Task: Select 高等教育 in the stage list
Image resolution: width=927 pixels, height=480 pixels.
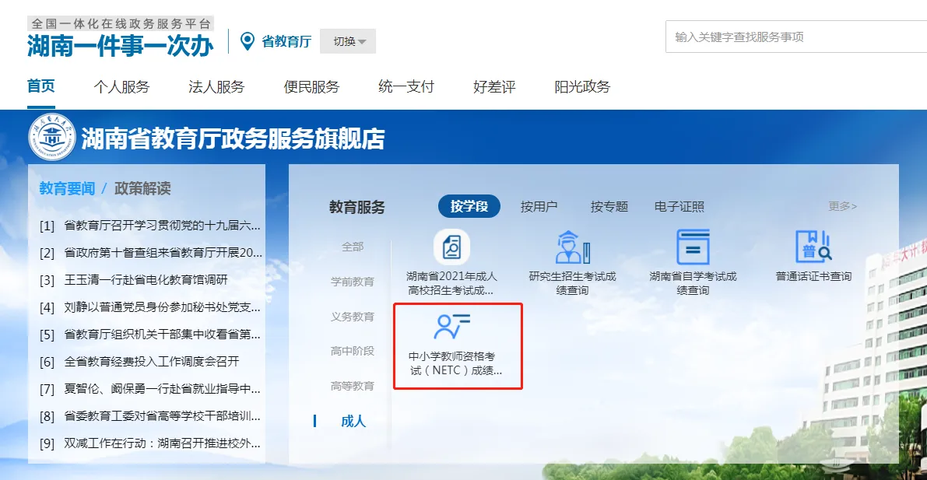Action: tap(353, 386)
